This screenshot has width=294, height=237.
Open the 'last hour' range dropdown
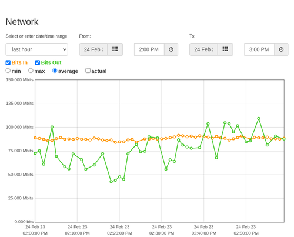tap(37, 49)
